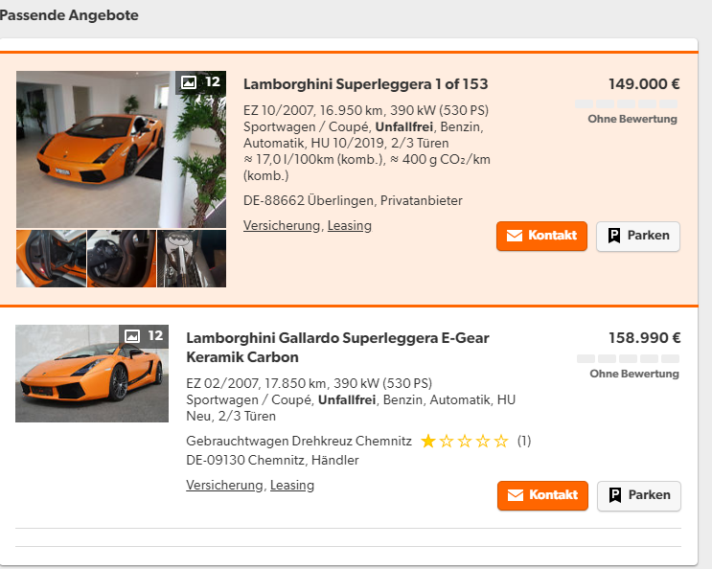Click image count icon on Gallardo E-Gear photo
This screenshot has height=569, width=712.
click(132, 336)
